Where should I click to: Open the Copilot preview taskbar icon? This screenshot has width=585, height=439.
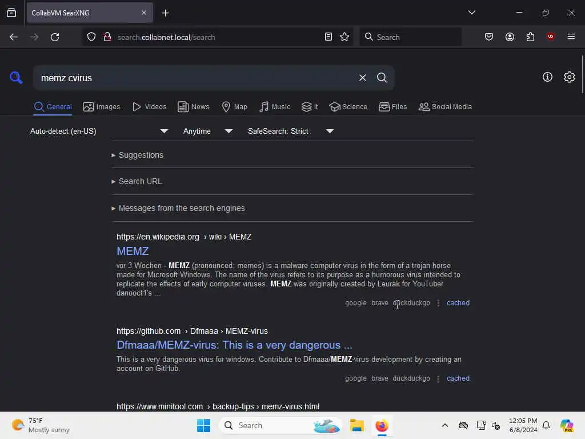(x=566, y=425)
